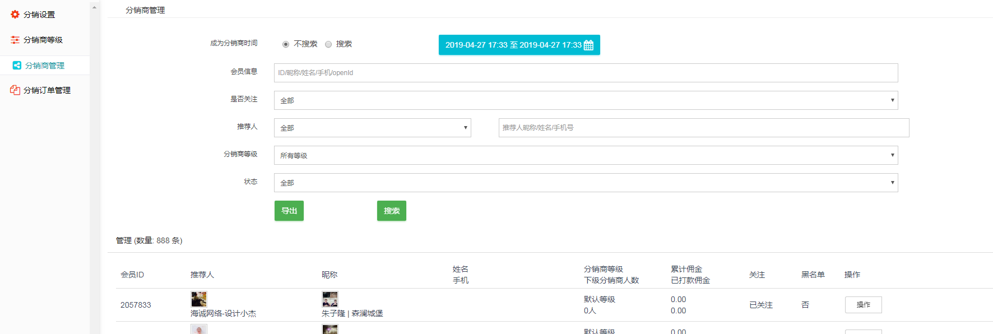Click the 会员信息 input field
This screenshot has width=993, height=334.
[x=586, y=73]
